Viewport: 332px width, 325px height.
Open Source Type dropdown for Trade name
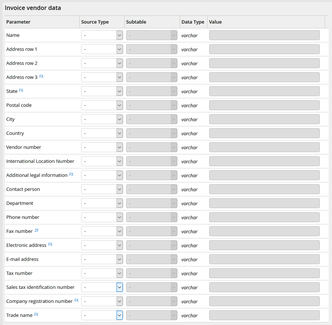[102, 315]
